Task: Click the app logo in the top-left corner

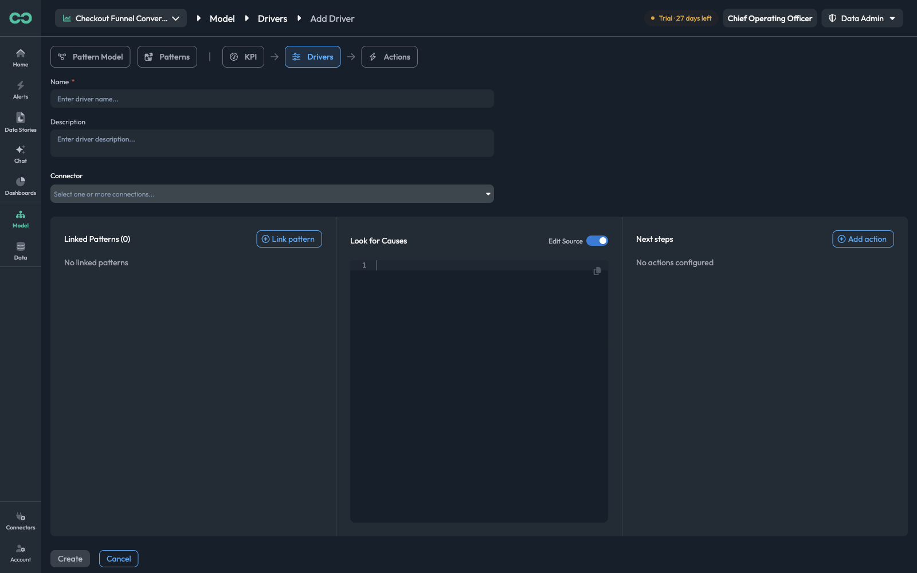Action: (21, 18)
